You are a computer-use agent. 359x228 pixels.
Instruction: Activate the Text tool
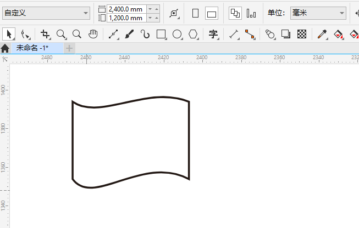click(213, 35)
